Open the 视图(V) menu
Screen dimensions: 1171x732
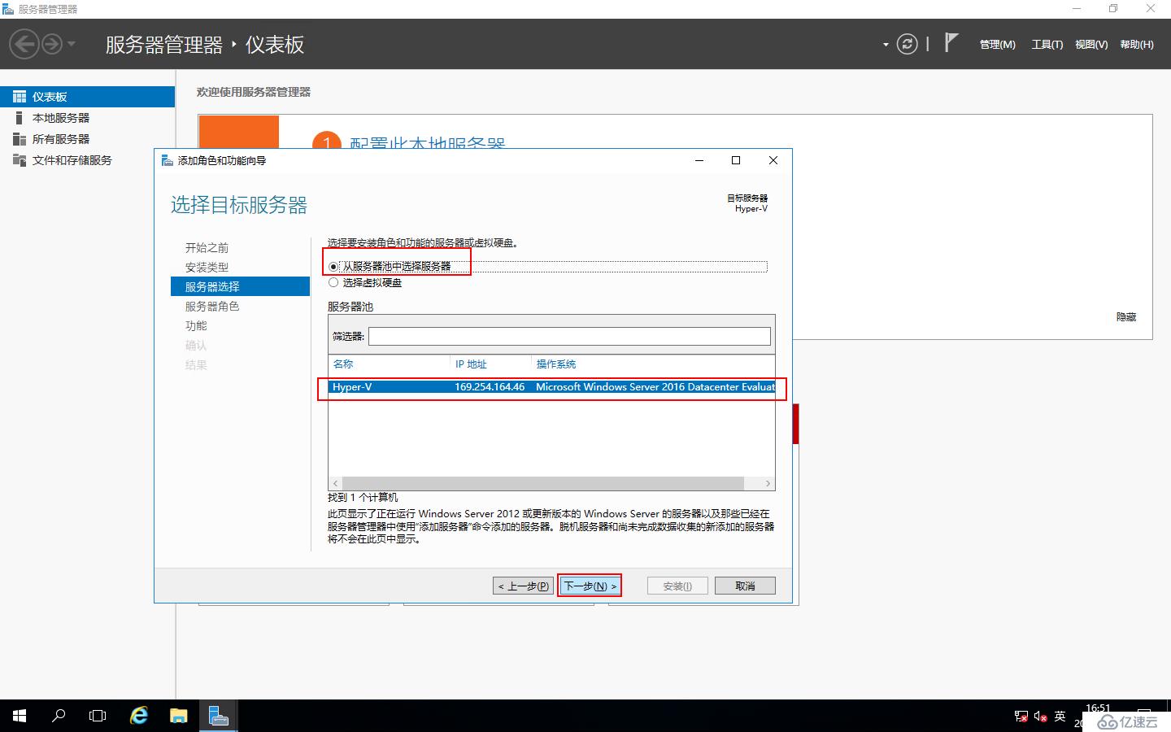[x=1091, y=45]
